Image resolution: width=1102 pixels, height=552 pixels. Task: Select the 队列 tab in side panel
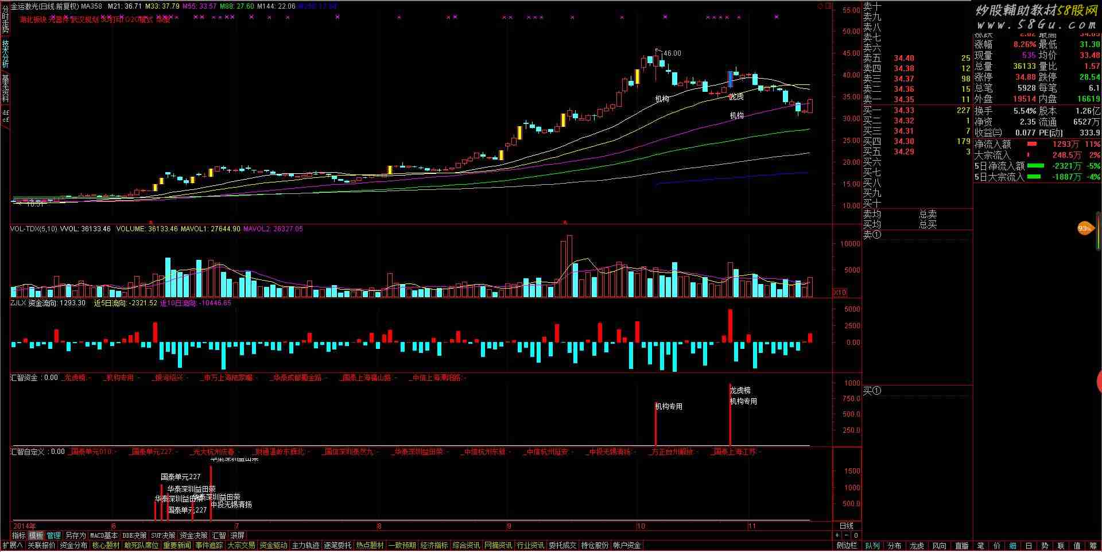(872, 545)
